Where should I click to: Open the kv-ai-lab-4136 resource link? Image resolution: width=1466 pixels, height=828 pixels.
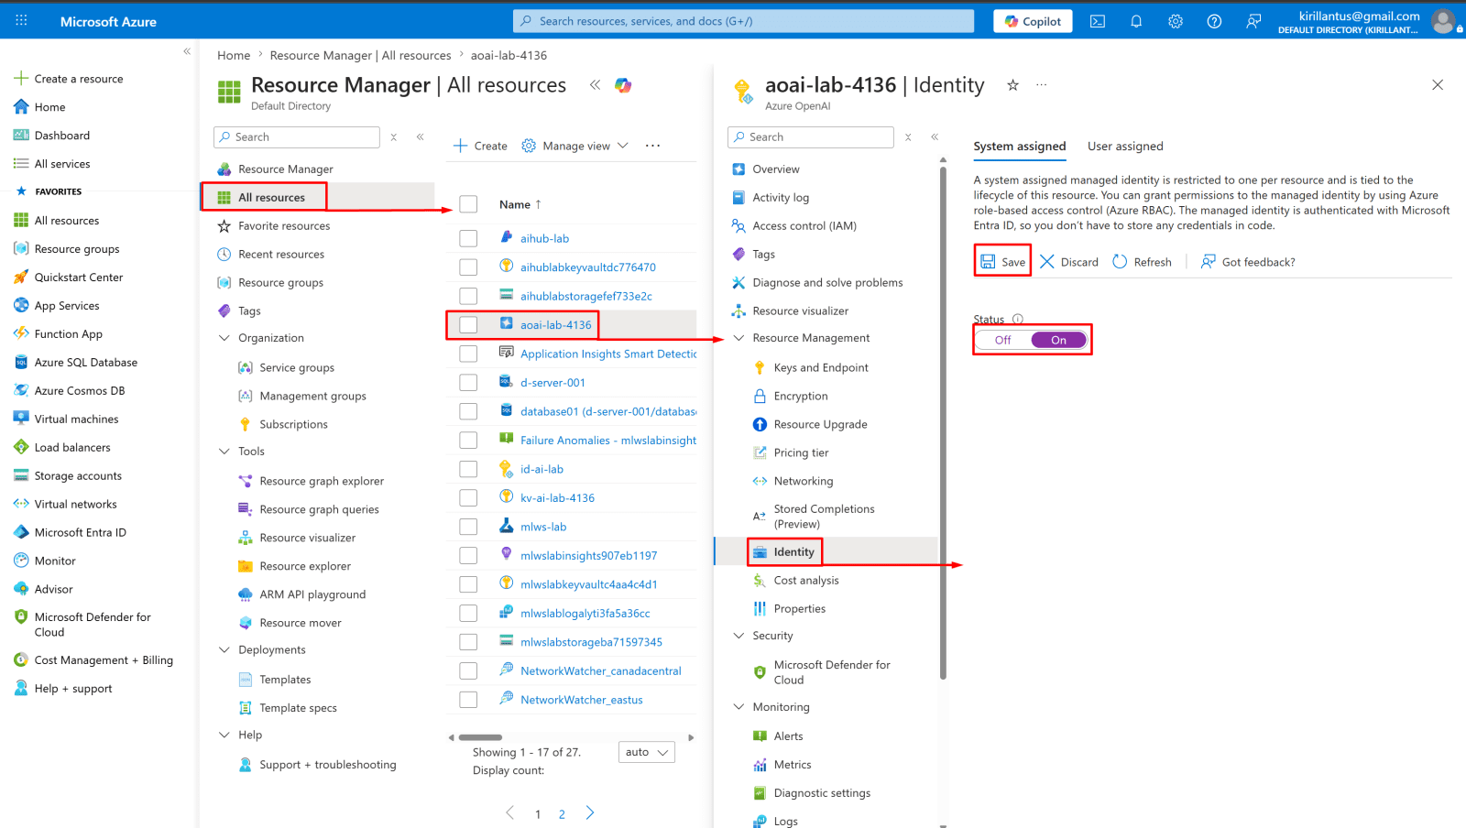pyautogui.click(x=557, y=498)
